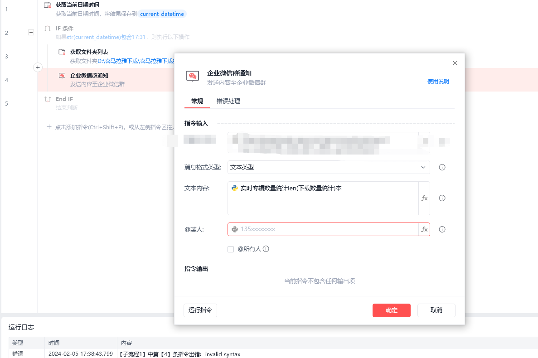Click the IF 条件 branch icon
Screen dimensions: 538x358
(47, 29)
